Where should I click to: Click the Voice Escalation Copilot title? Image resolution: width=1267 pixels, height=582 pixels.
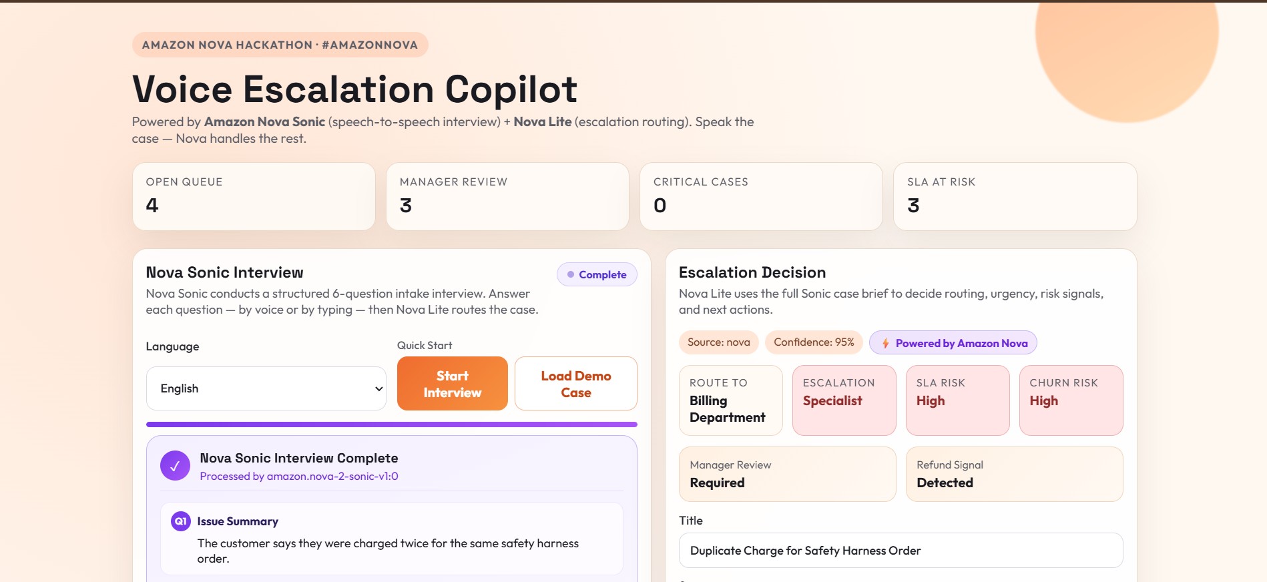click(354, 89)
